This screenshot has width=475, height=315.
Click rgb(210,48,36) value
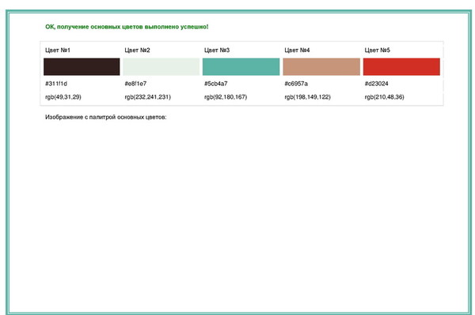(384, 97)
